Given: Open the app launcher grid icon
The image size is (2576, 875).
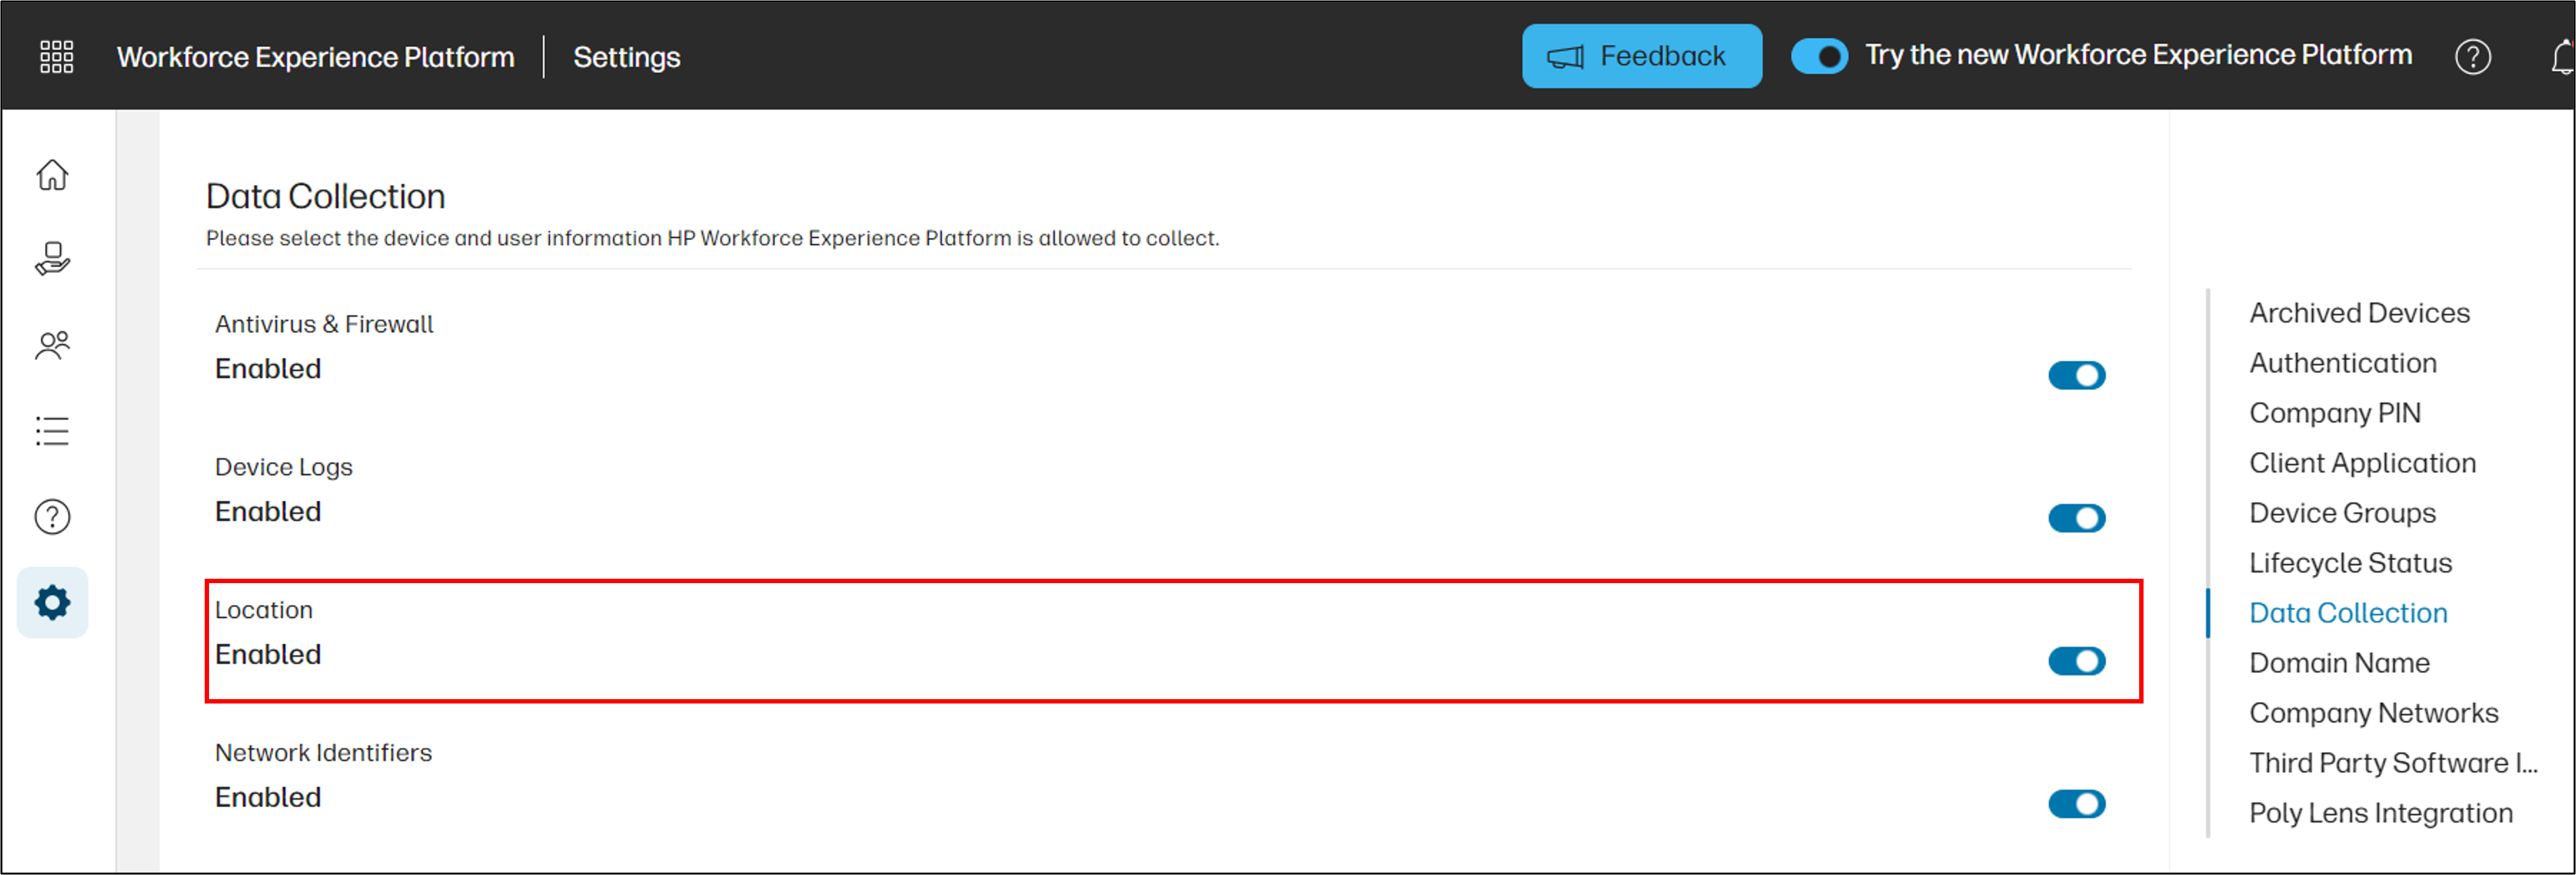Looking at the screenshot, I should [x=56, y=57].
